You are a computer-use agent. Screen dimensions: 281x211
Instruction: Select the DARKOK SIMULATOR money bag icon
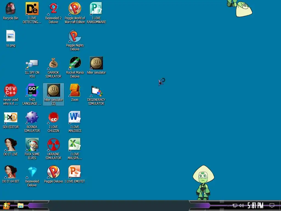[x=54, y=68]
